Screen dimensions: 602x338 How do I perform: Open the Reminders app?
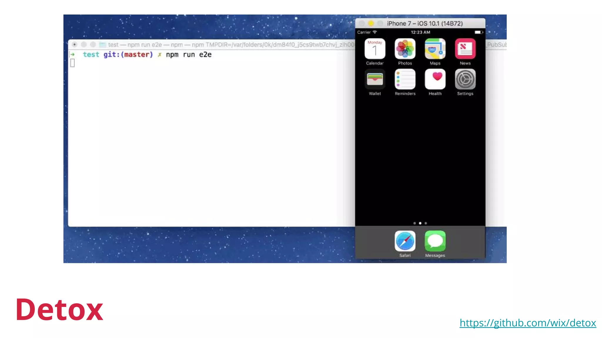405,79
